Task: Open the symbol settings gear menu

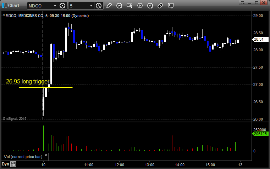Action: click(62, 6)
